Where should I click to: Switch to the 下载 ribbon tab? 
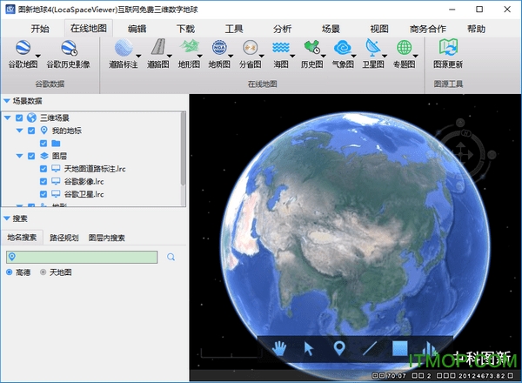[x=185, y=29]
